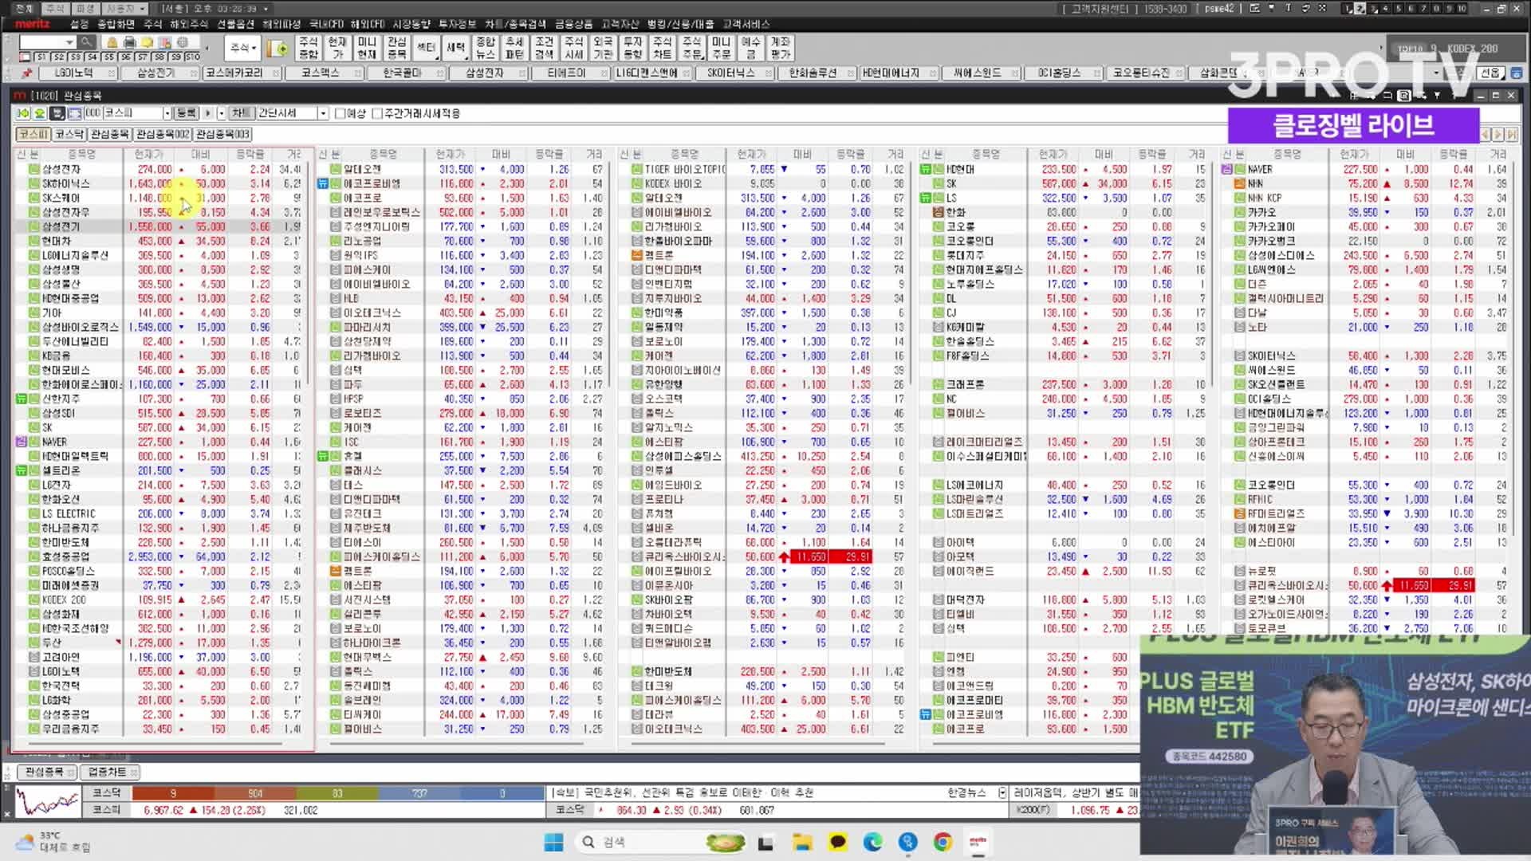Click the meritz app icon in the taskbar
This screenshot has width=1531, height=861.
(x=978, y=842)
